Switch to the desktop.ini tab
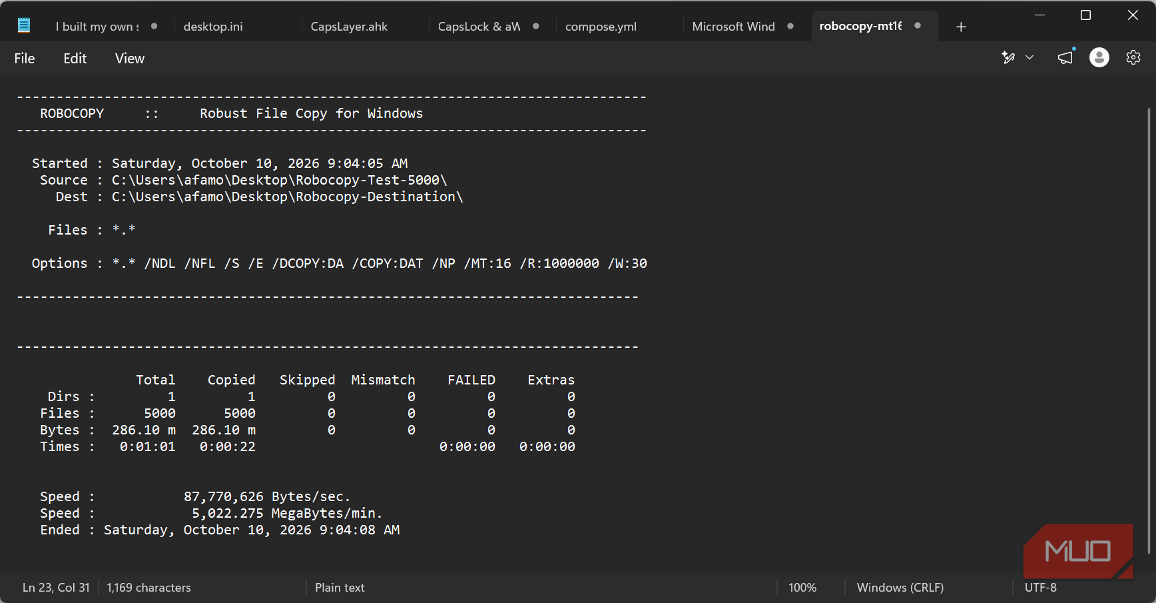1156x603 pixels. click(213, 27)
